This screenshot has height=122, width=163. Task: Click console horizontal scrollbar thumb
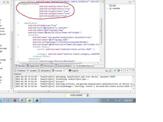point(48,91)
